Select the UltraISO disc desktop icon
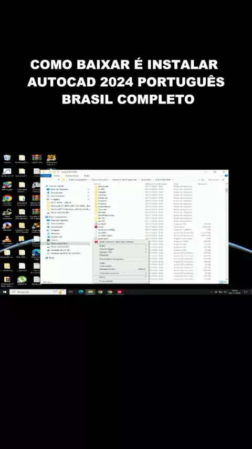 7,227
